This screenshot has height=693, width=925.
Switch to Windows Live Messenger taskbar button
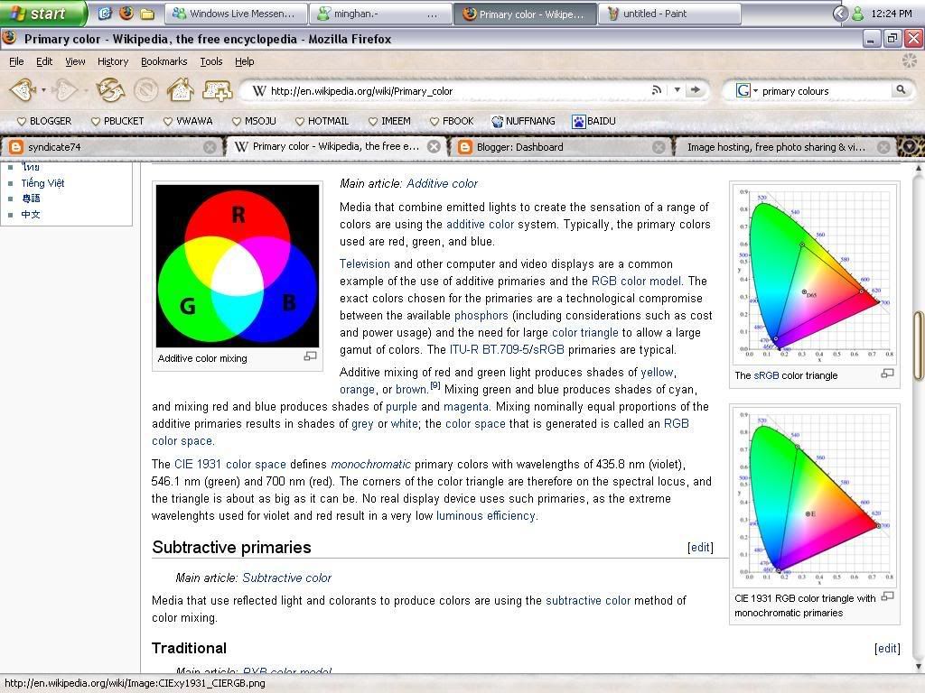coord(236,14)
